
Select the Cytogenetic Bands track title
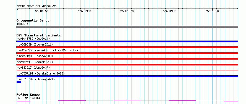pos(33,20)
